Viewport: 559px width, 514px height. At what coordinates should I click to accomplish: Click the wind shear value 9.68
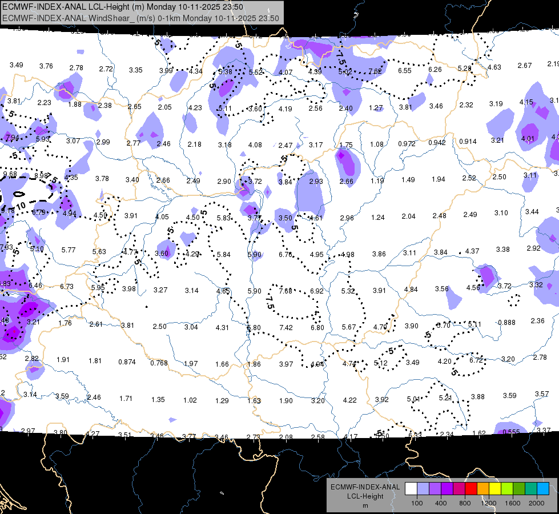click(10, 174)
